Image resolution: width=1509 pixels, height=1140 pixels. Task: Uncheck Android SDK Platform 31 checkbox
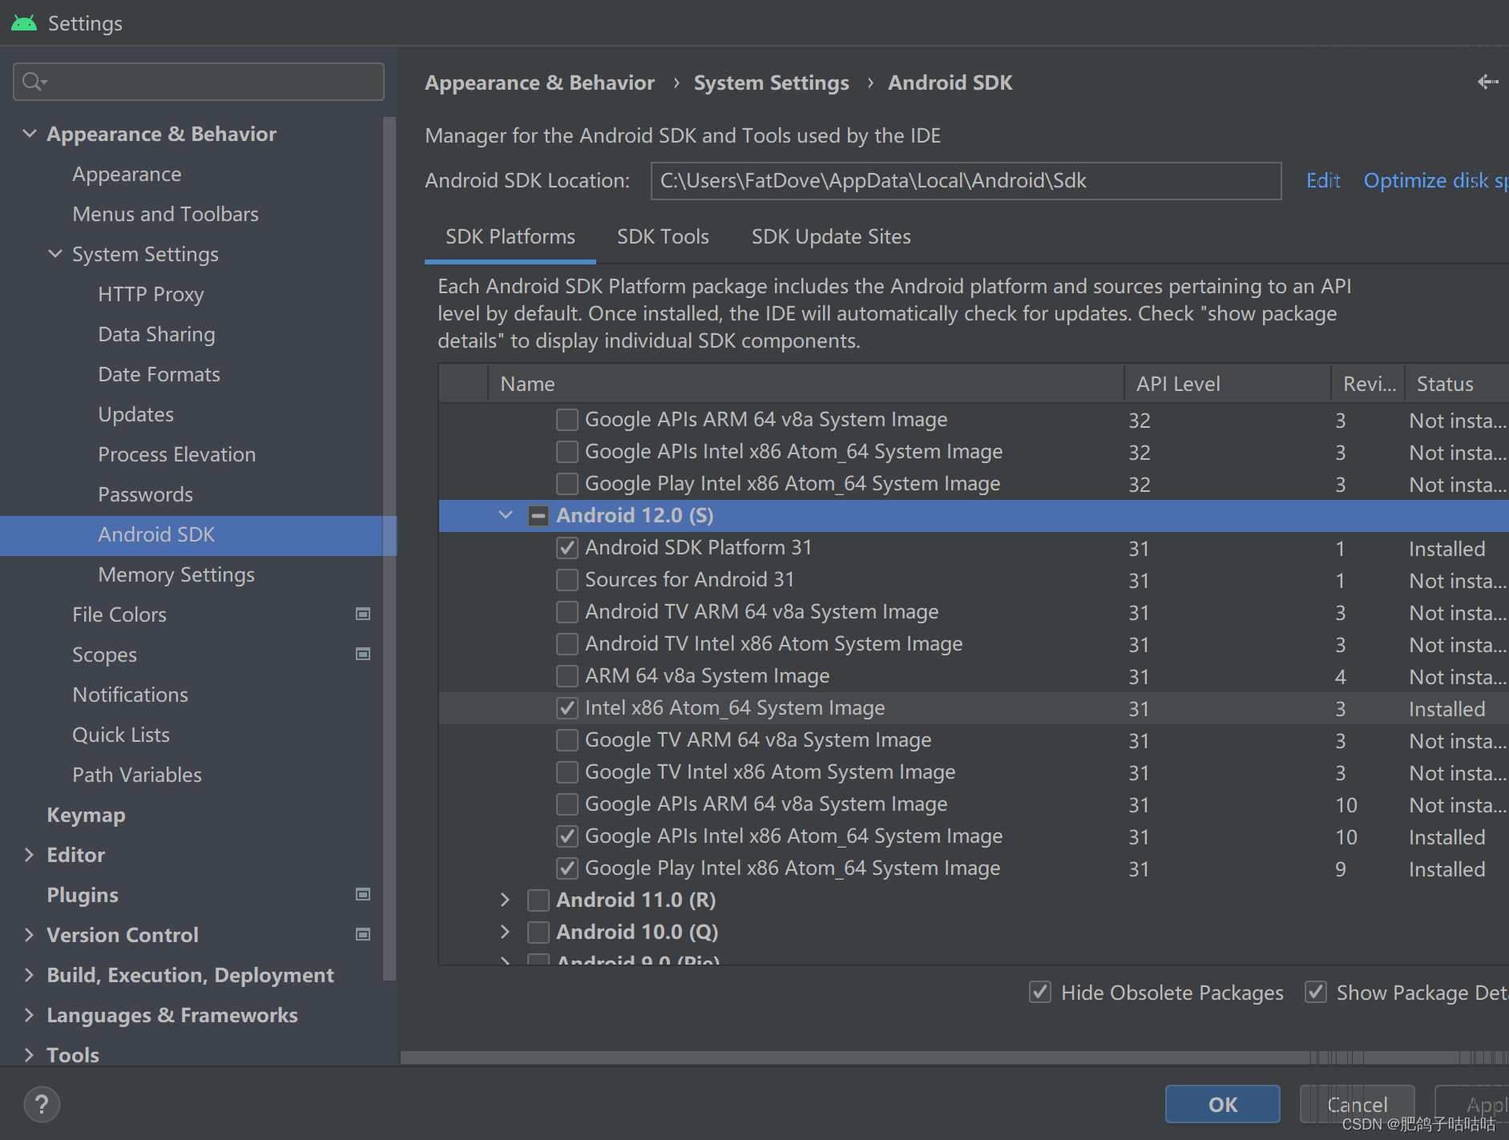(567, 548)
